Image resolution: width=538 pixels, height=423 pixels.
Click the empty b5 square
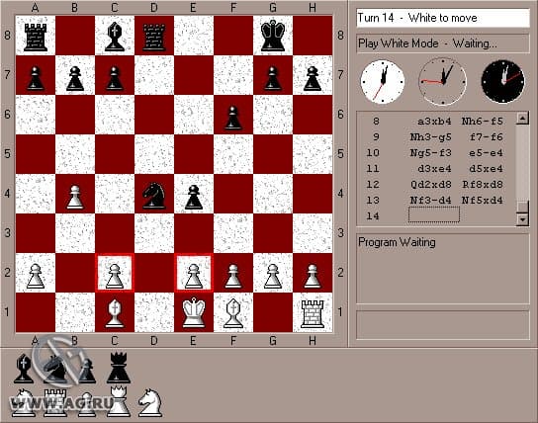click(x=75, y=154)
